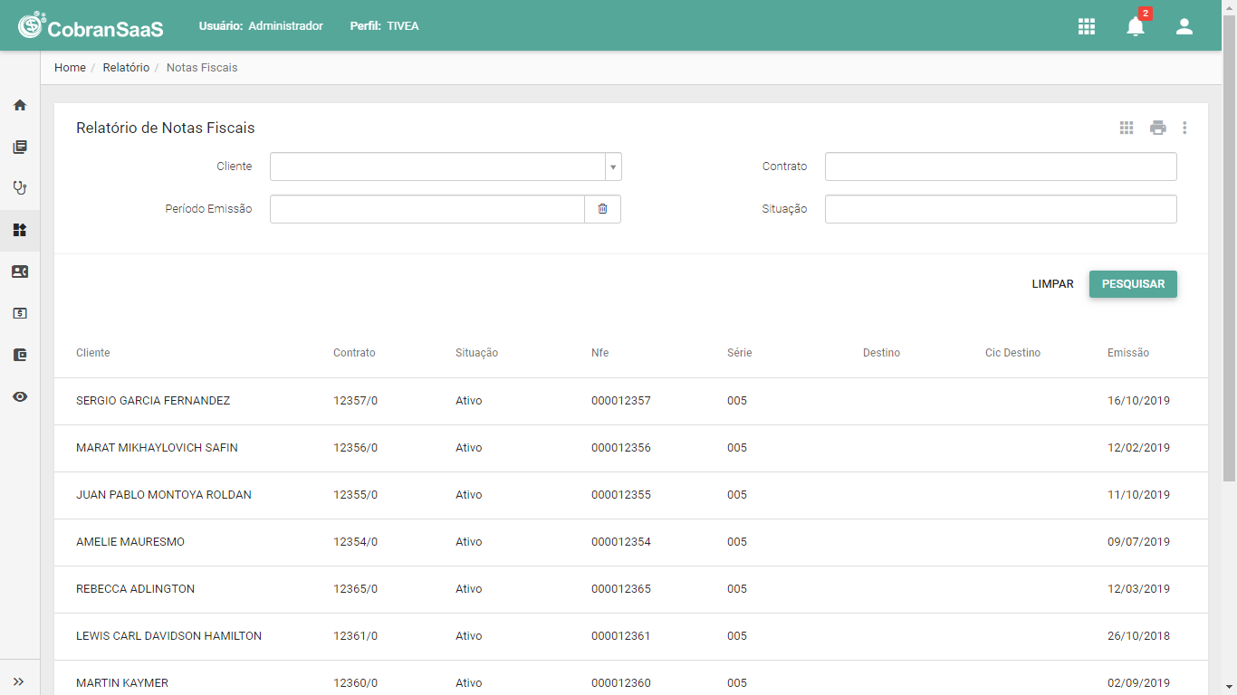Click Nfe number 000012361
The width and height of the screenshot is (1237, 695).
[x=621, y=636]
